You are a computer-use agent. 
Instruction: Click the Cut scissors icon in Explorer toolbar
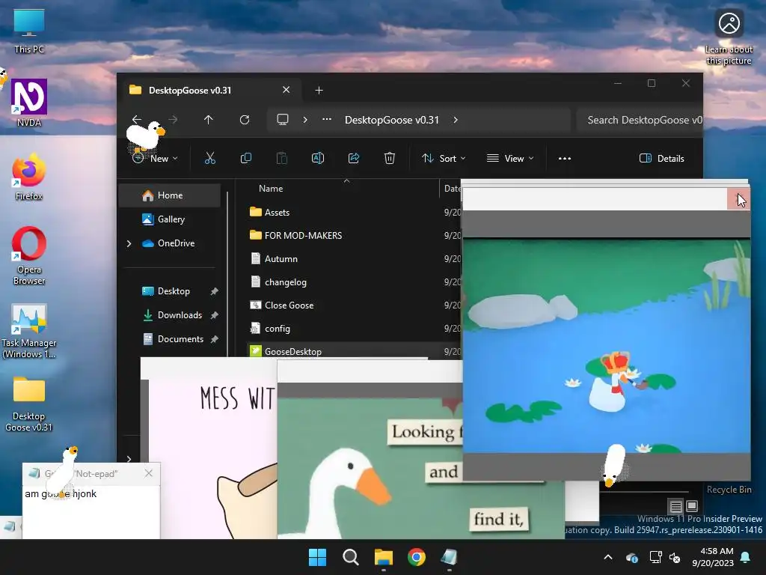(209, 158)
